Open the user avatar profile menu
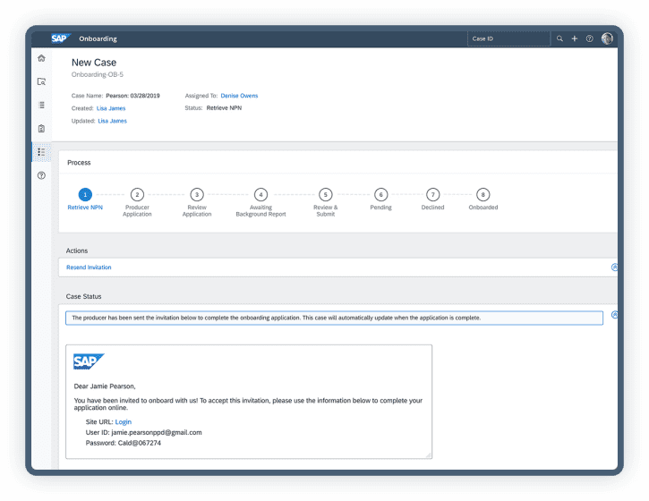Screen dimensions: 649x501 607,38
